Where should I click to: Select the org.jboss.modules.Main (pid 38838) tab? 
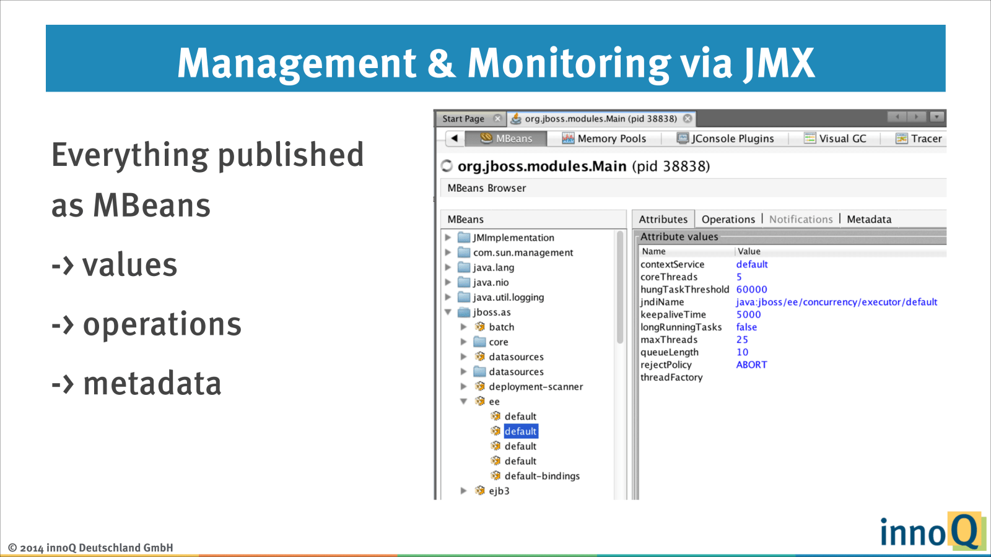click(601, 119)
